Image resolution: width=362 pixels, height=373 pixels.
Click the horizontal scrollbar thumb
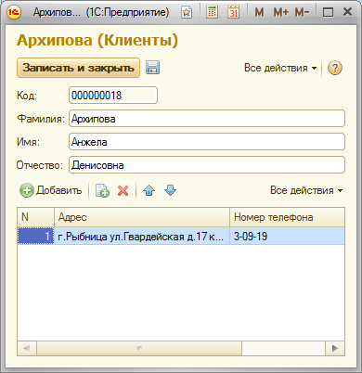[139, 349]
